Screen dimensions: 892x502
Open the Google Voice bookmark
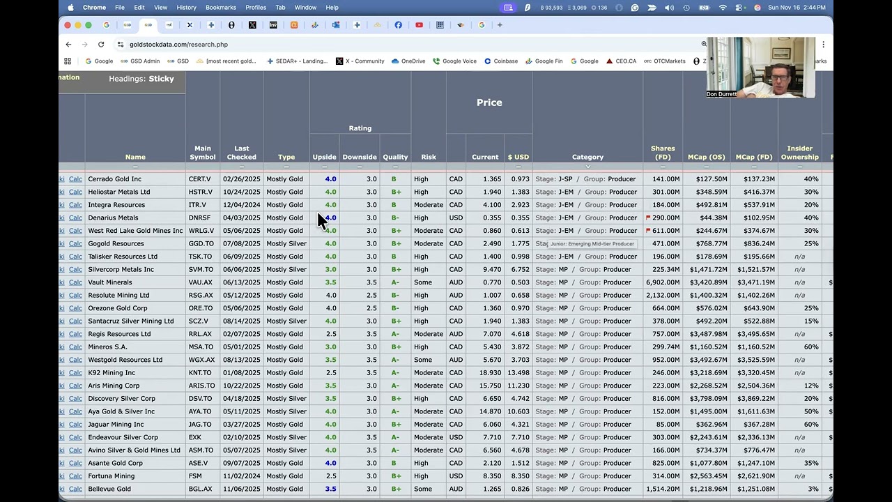(455, 61)
